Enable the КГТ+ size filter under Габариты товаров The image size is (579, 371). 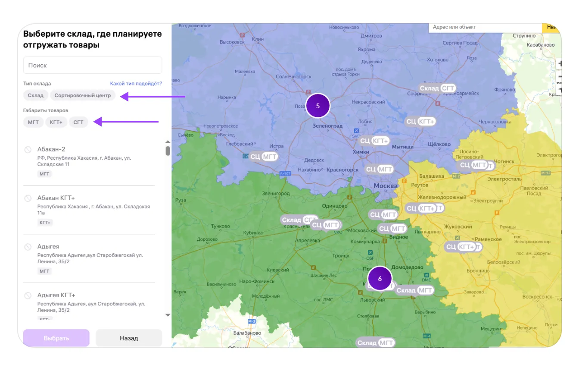click(x=56, y=122)
